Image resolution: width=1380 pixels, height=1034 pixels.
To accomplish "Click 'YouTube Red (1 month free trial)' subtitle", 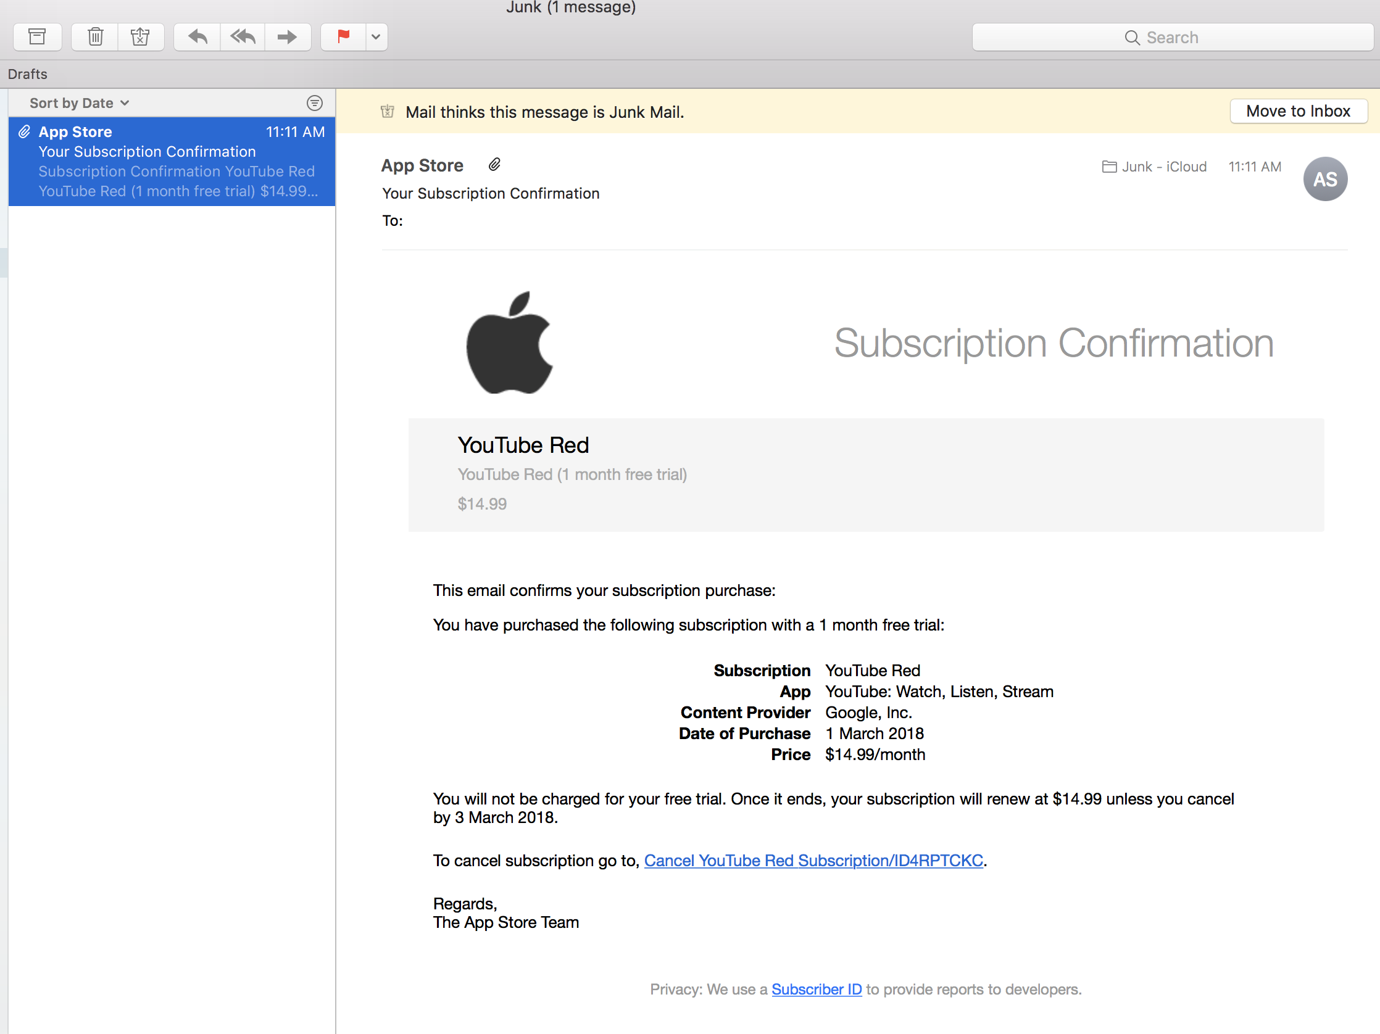I will click(572, 474).
